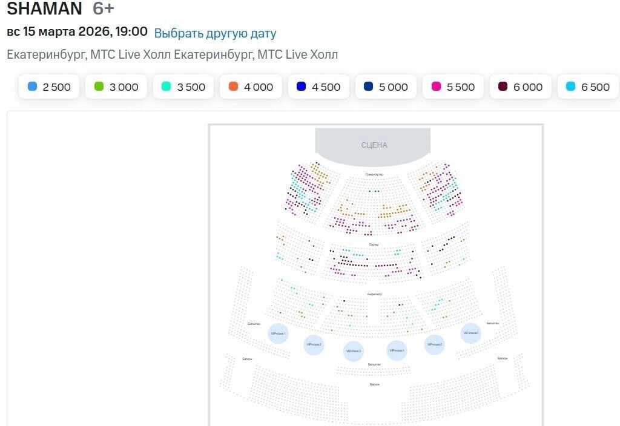
Task: Select the 3 500 price chip
Action: (x=183, y=87)
